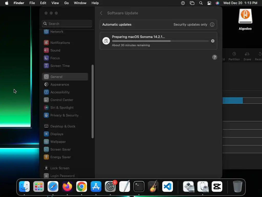Click the update progress bar

160,41
